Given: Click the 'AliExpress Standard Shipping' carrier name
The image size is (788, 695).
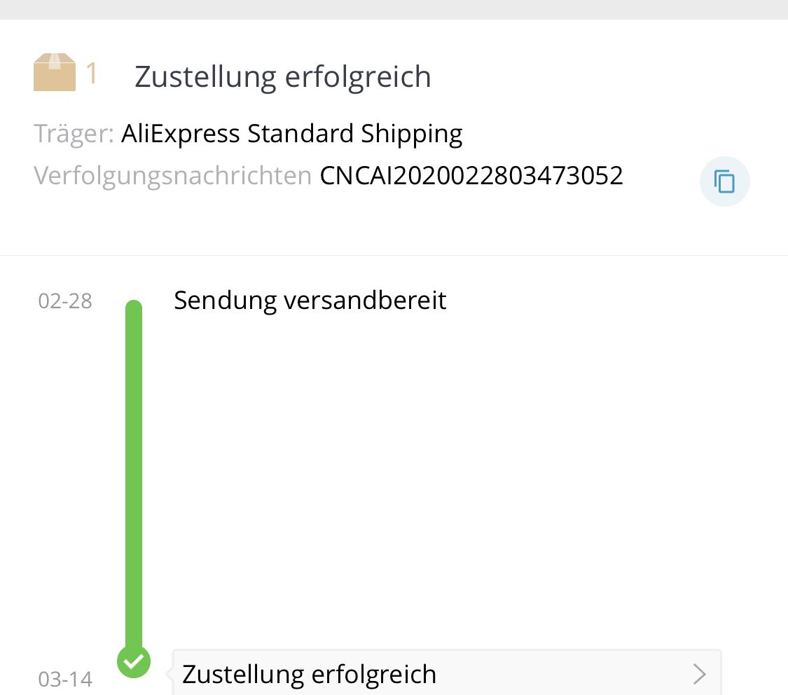Looking at the screenshot, I should [x=291, y=133].
